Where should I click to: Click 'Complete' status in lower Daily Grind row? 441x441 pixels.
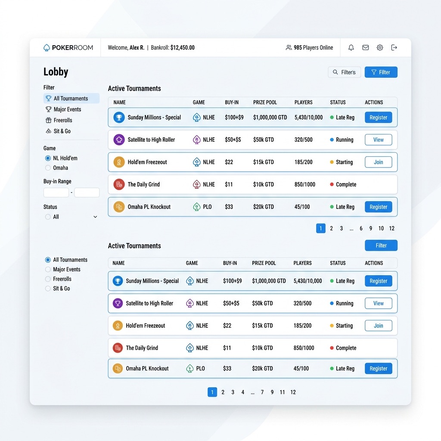click(346, 348)
